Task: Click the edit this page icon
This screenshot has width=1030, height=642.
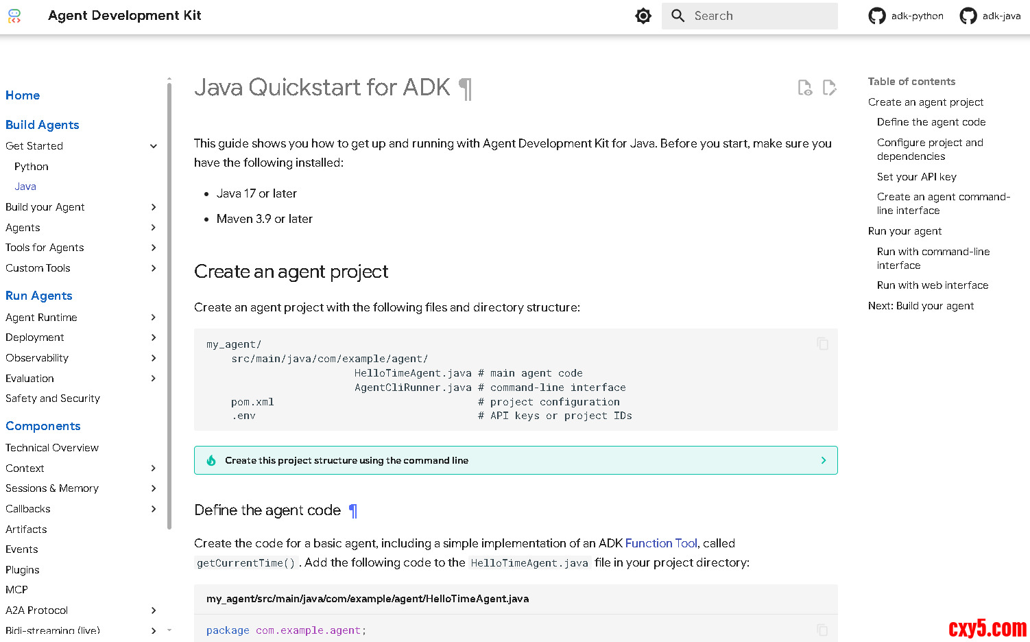Action: tap(829, 88)
